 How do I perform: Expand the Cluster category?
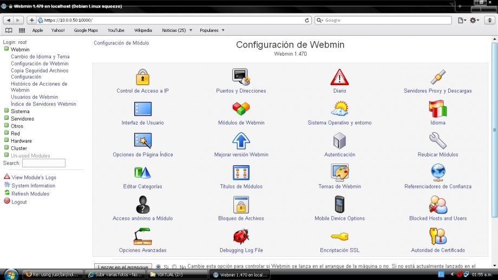pos(6,147)
